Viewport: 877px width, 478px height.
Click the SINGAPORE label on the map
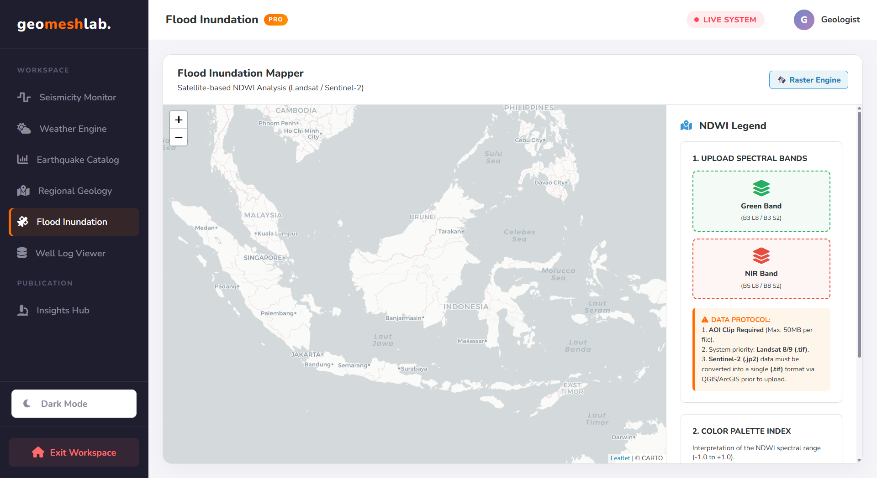pos(263,258)
